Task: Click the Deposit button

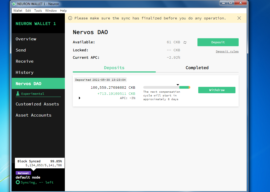Action: (218, 42)
